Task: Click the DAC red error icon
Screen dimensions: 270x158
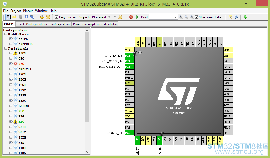Action: click(x=16, y=64)
